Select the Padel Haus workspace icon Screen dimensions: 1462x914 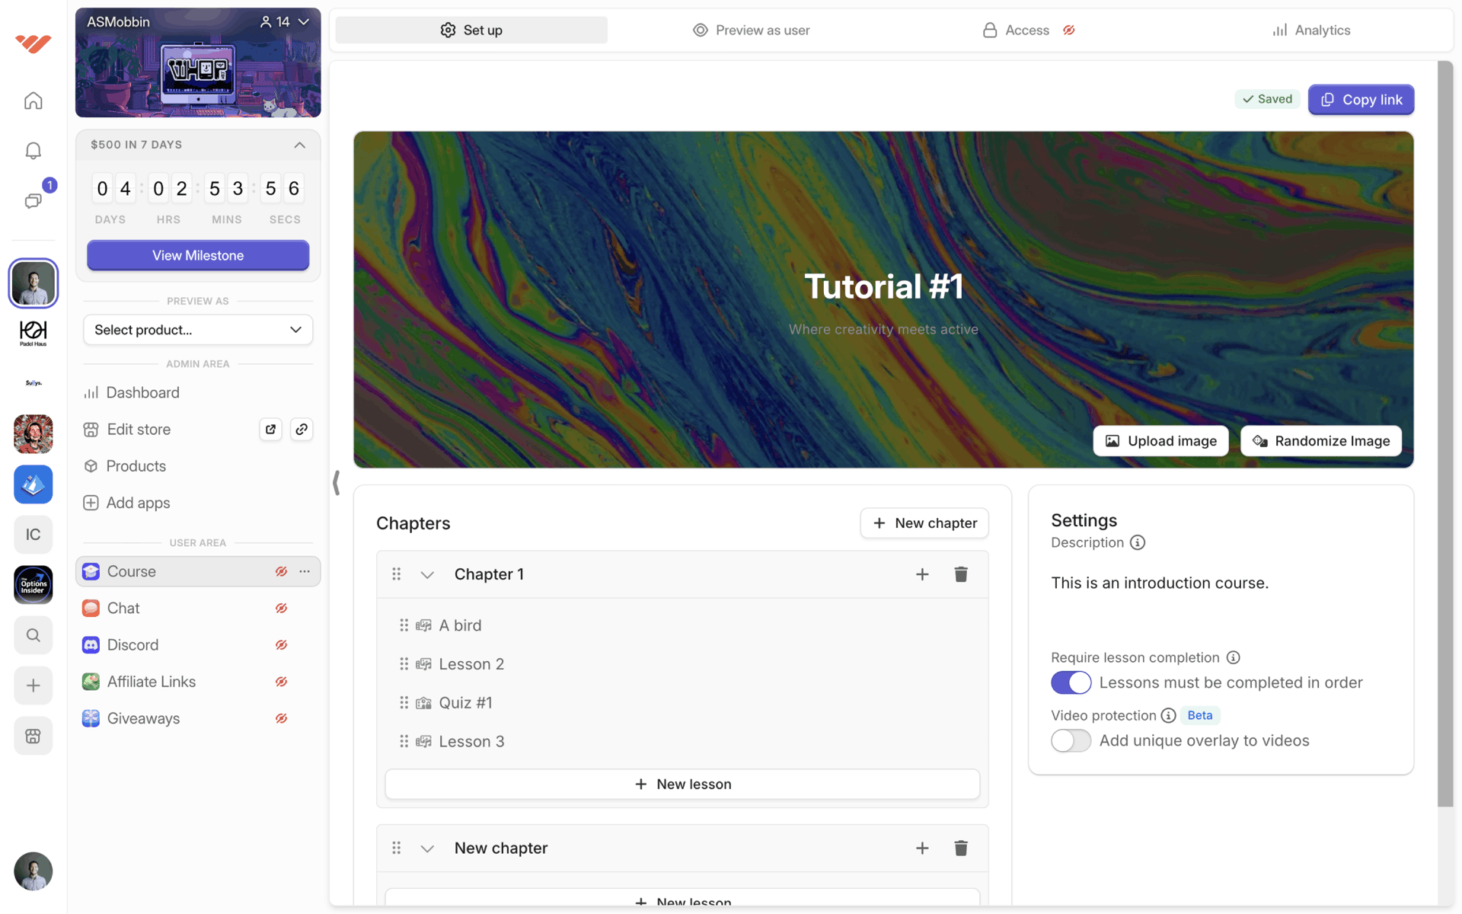[33, 333]
